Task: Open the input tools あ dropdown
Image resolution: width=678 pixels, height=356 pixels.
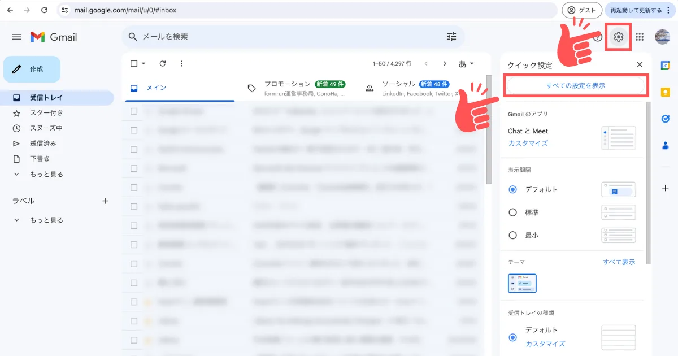Action: [466, 64]
